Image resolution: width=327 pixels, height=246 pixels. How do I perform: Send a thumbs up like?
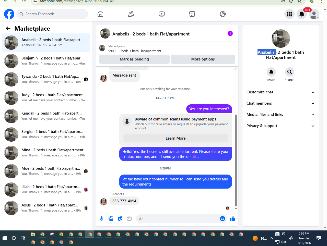point(232,219)
